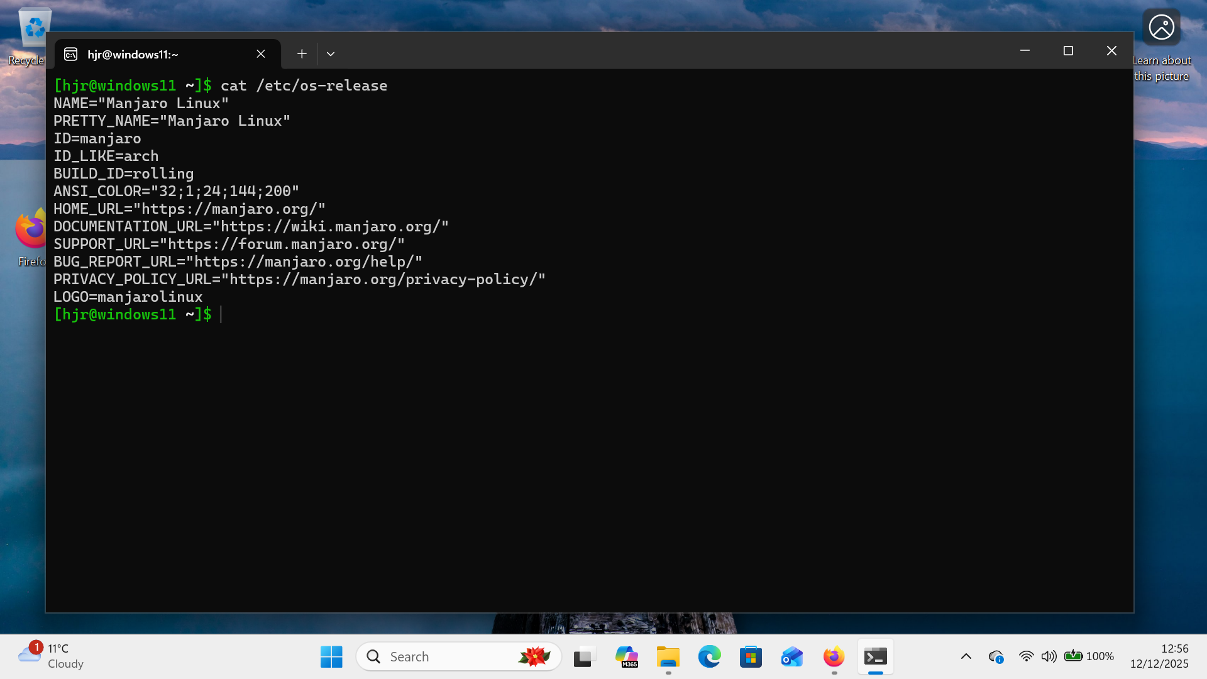This screenshot has height=679, width=1207.
Task: Click the Terminal taskbar icon
Action: tap(875, 656)
